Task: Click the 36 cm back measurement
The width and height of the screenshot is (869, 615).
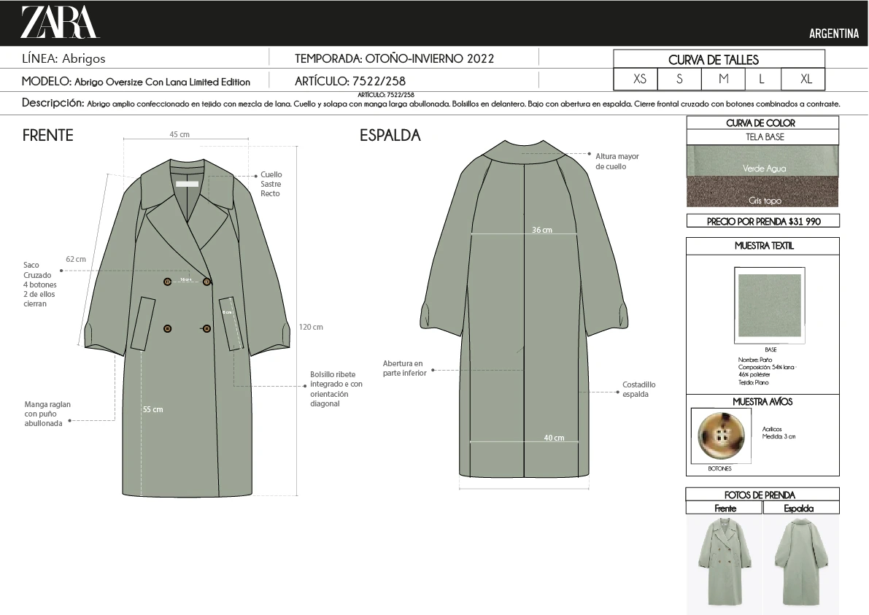Action: tap(542, 230)
